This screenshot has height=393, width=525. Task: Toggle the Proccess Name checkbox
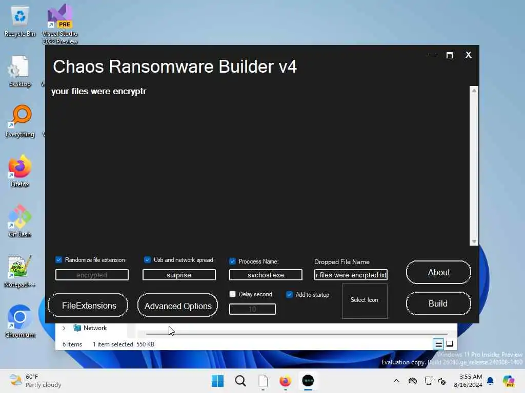(x=232, y=261)
